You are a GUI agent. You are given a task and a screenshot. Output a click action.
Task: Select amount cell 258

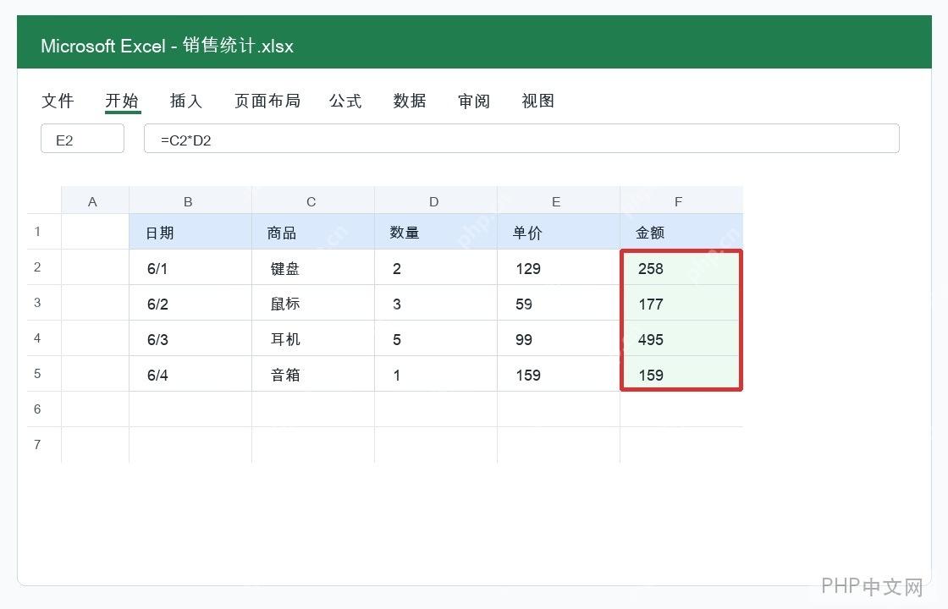pyautogui.click(x=681, y=267)
